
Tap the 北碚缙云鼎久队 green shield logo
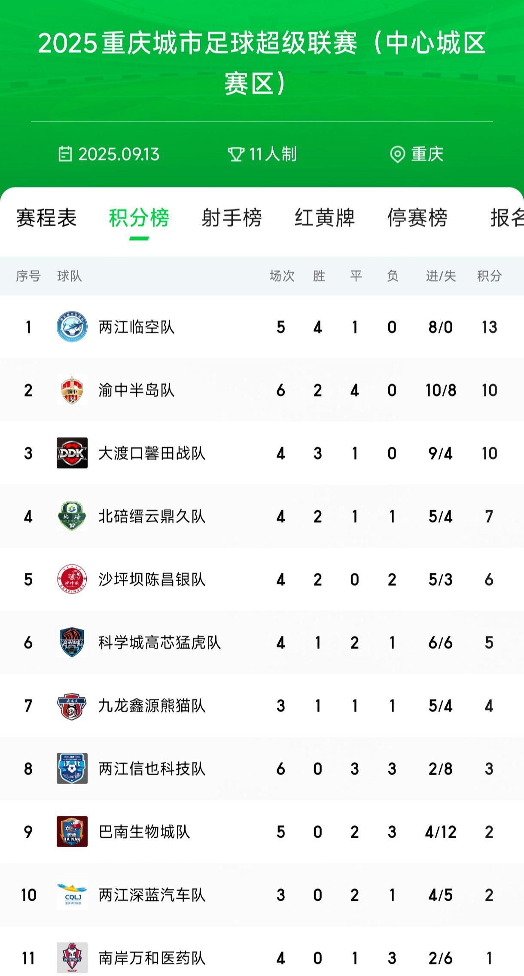pos(72,516)
